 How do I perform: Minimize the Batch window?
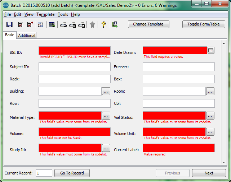(x=196, y=4)
